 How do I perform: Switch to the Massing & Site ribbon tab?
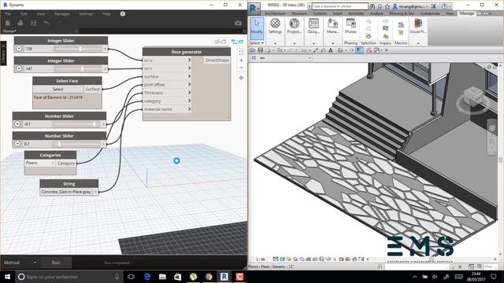tap(402, 13)
